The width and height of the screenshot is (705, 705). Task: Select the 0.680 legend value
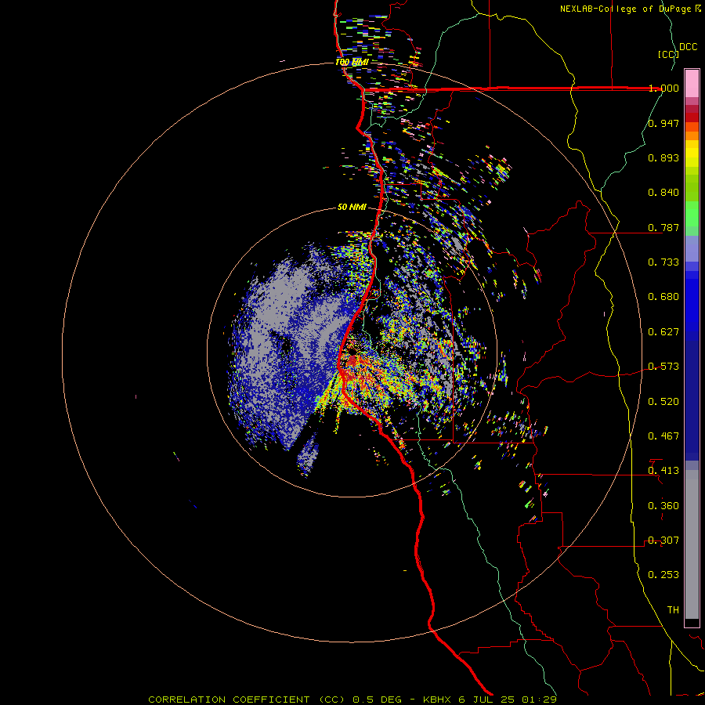(663, 297)
